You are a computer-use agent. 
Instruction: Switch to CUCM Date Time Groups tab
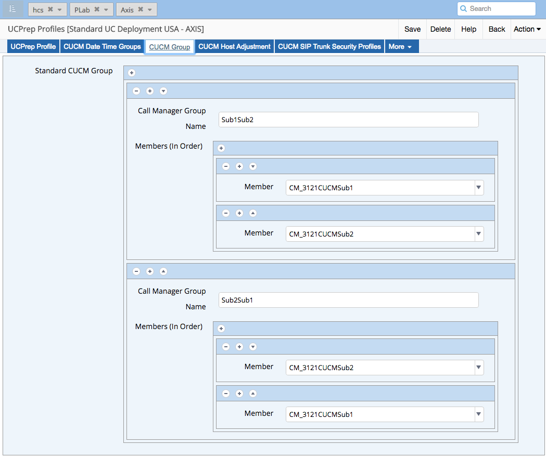click(x=102, y=47)
